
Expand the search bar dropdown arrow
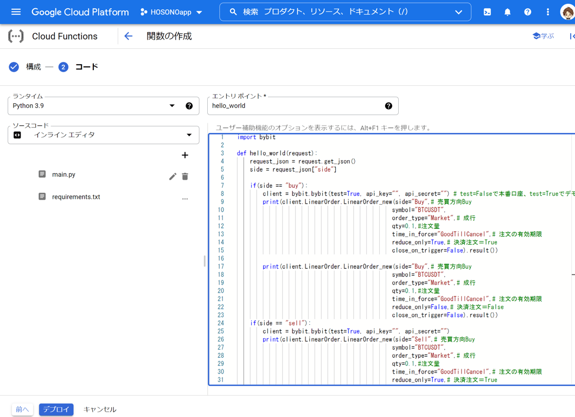pos(458,12)
